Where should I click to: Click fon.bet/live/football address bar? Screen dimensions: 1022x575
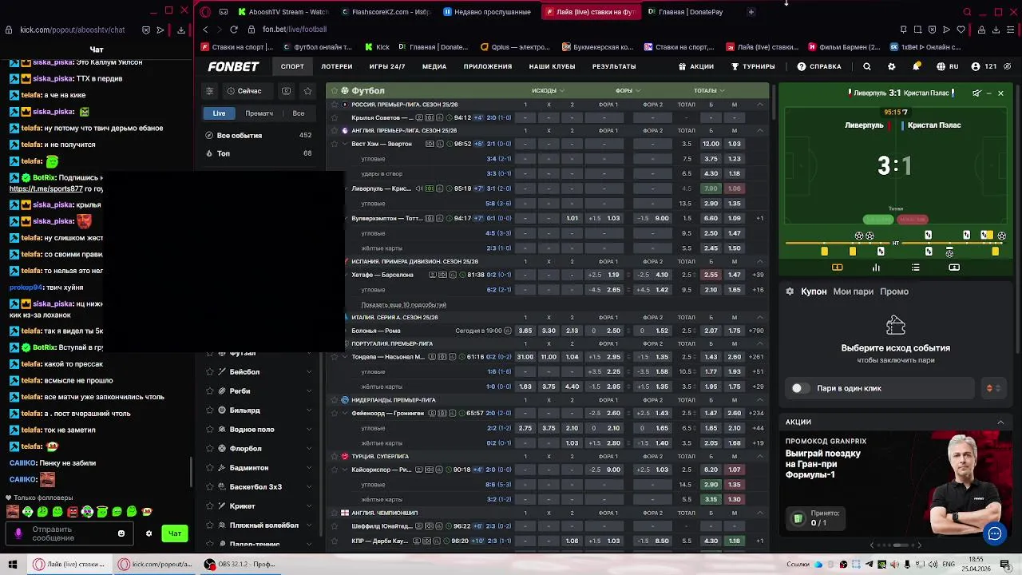click(295, 30)
